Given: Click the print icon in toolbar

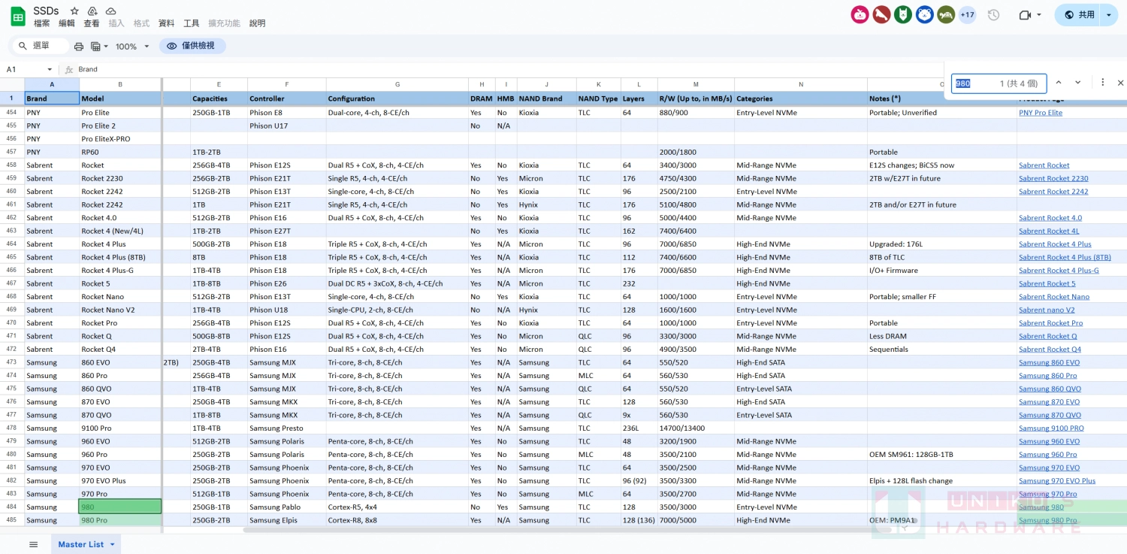Looking at the screenshot, I should [x=79, y=47].
